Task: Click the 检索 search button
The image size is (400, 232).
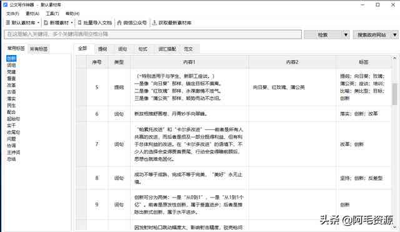Action: click(322, 34)
